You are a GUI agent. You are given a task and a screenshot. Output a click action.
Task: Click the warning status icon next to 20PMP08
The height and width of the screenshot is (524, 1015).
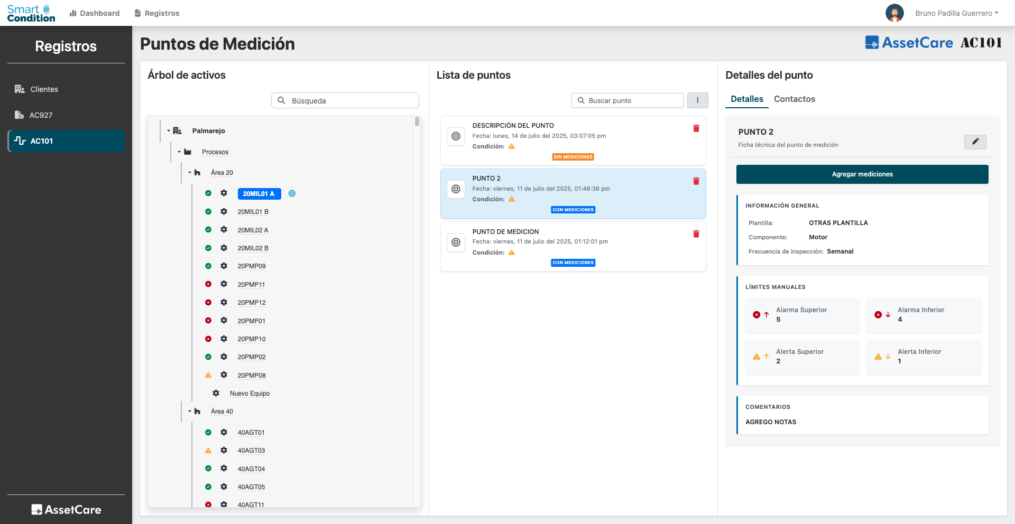coord(208,375)
